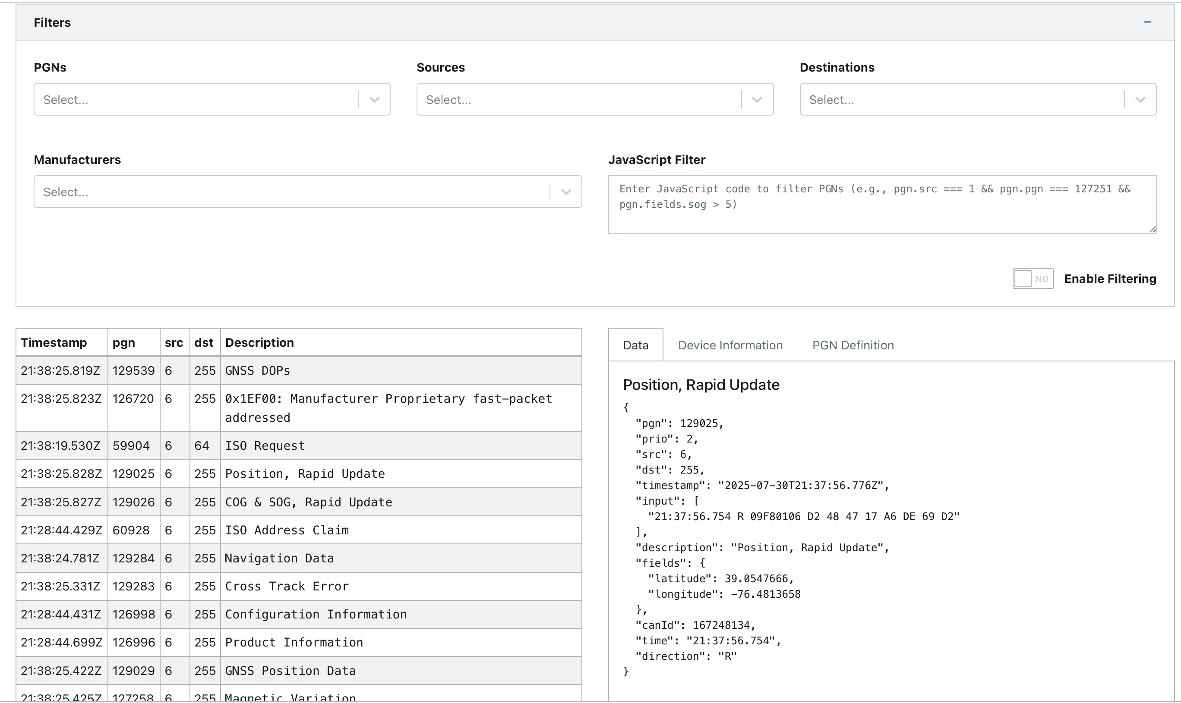The height and width of the screenshot is (703, 1181).
Task: Toggle the Enable Filtering switch
Action: tap(1033, 279)
